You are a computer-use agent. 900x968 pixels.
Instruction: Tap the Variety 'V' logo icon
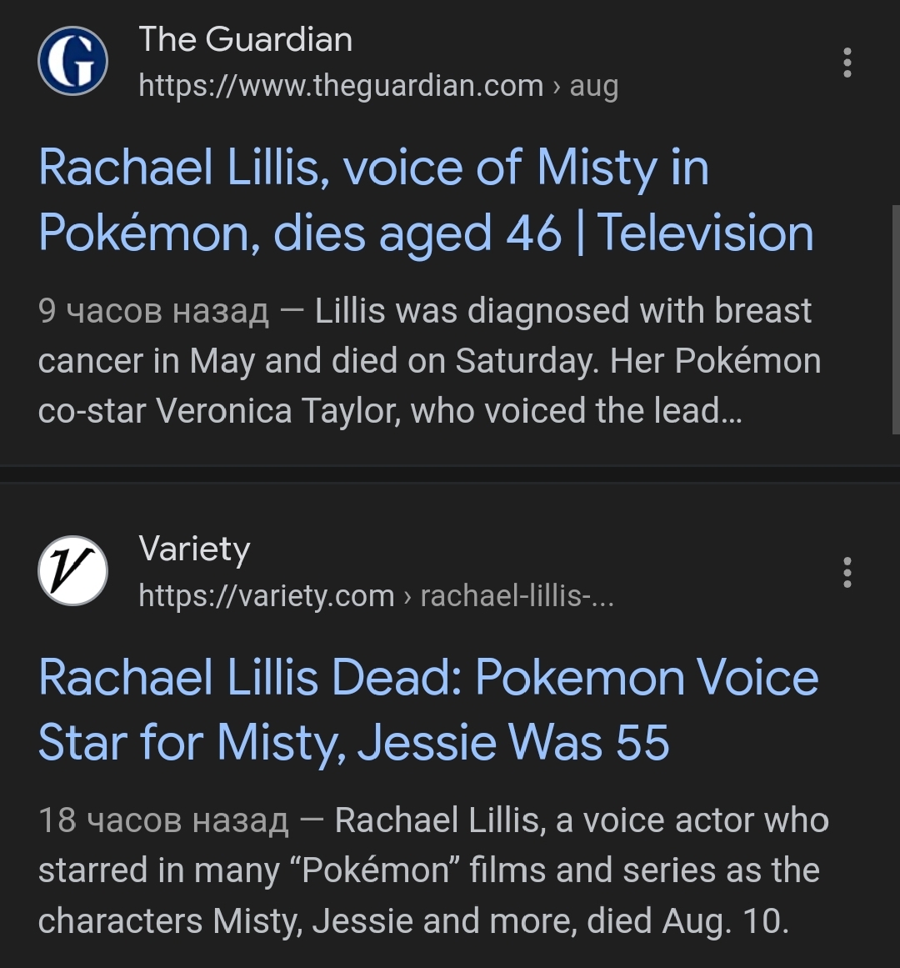pos(72,570)
